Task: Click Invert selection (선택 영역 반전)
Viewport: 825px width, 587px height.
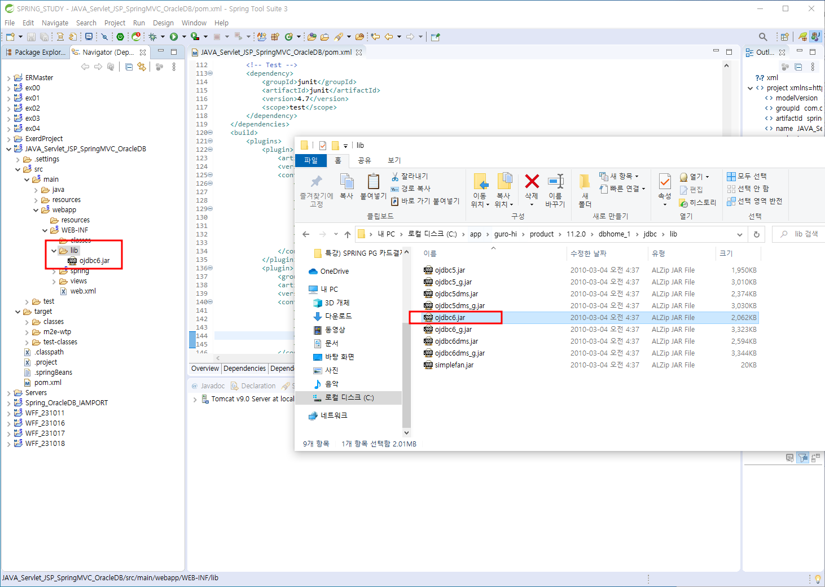Action: [x=754, y=201]
